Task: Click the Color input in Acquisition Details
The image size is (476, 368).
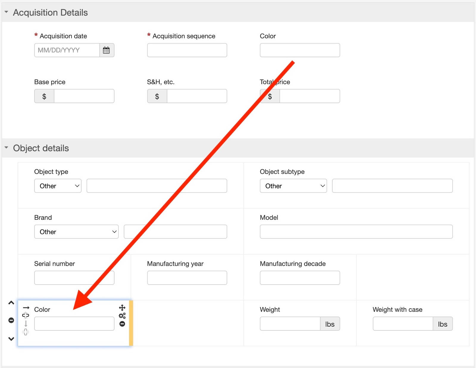Action: click(300, 50)
